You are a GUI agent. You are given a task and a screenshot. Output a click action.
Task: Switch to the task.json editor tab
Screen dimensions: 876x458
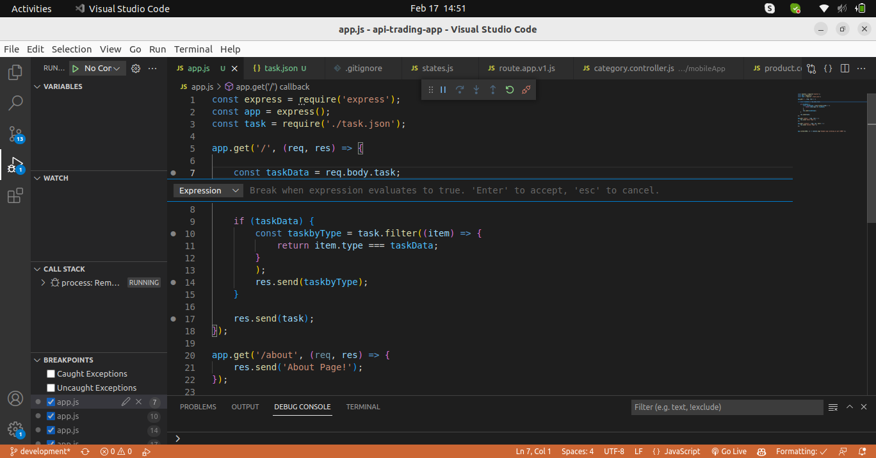(280, 69)
